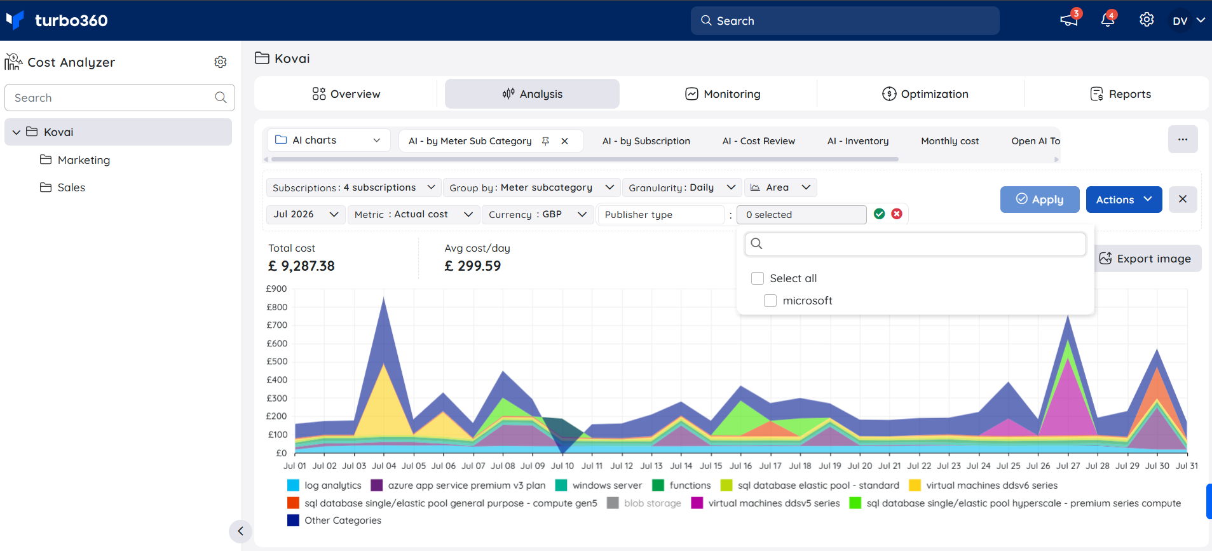Viewport: 1212px width, 551px height.
Task: Close the filter panel with the X button
Action: coord(1183,200)
